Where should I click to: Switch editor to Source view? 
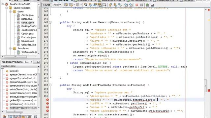point(47,5)
